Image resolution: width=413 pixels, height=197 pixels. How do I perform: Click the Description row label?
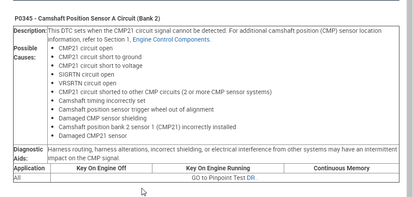(30, 31)
